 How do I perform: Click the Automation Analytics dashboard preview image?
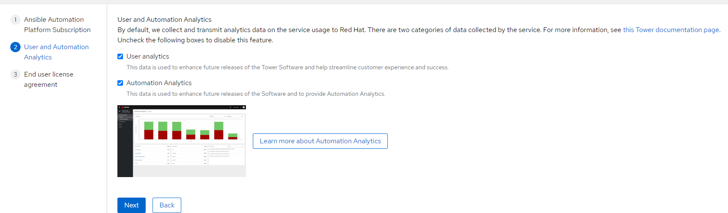[x=182, y=141]
